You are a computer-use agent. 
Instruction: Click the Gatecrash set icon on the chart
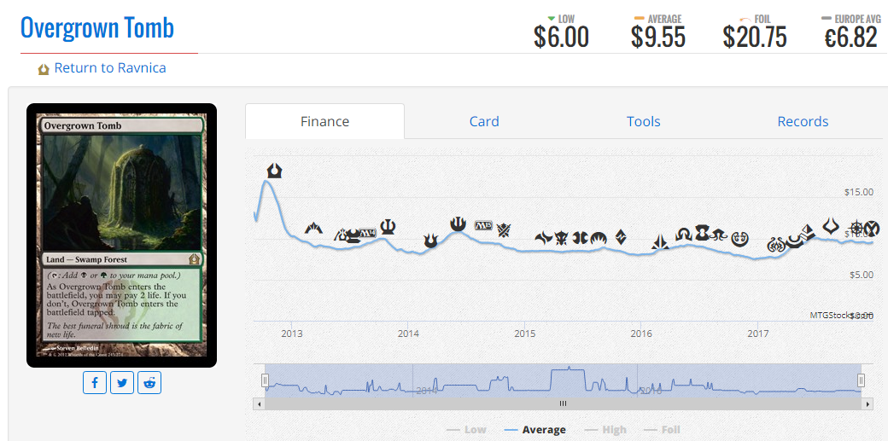(x=313, y=228)
